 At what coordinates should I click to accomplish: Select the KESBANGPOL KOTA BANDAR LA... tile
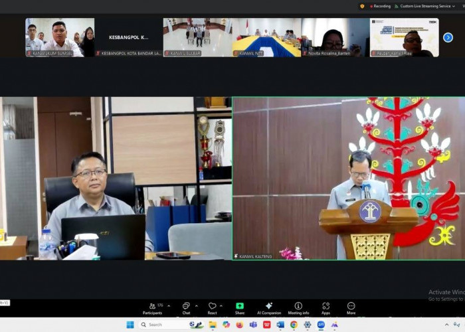tap(129, 37)
